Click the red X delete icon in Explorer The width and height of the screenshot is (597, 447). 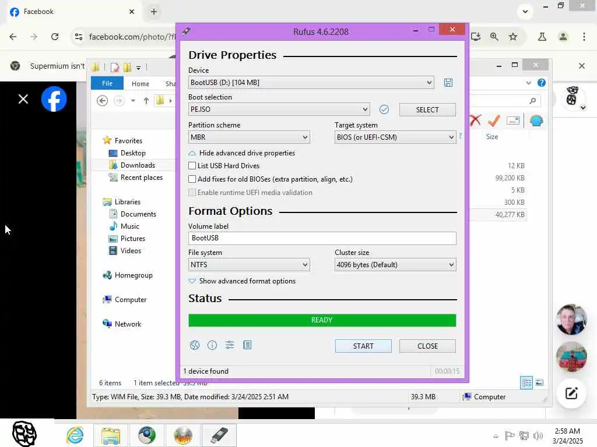coord(476,120)
